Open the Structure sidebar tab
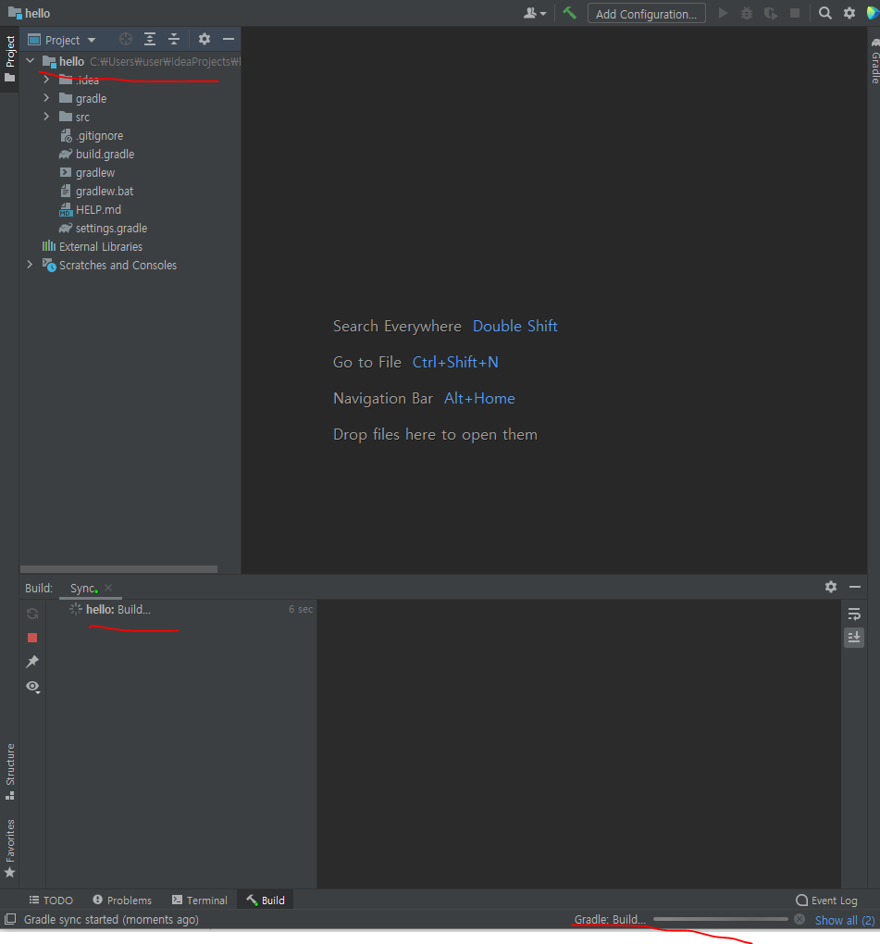Screen dimensions: 880x944 (x=9, y=772)
